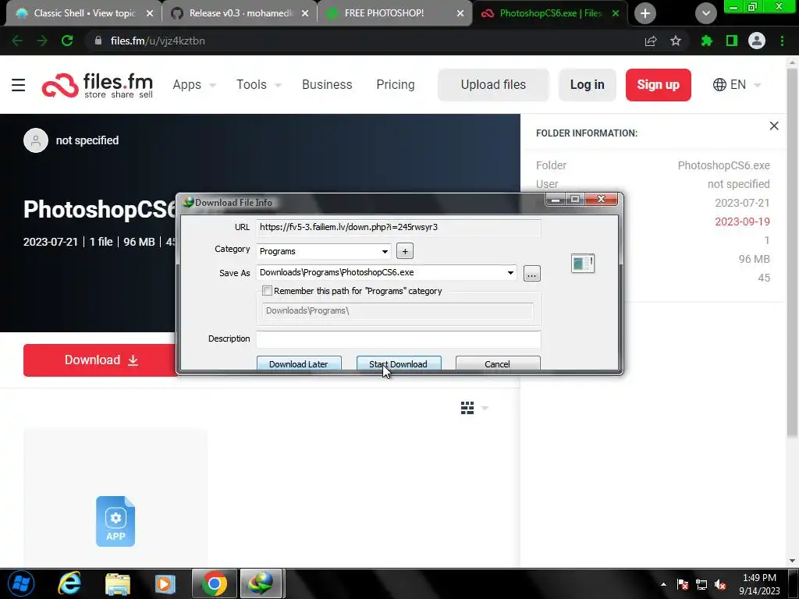The image size is (799, 599).
Task: Open a new tab with the plus button
Action: pyautogui.click(x=645, y=14)
